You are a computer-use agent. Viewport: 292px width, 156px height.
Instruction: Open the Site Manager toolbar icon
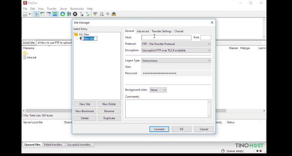click(x=25, y=14)
